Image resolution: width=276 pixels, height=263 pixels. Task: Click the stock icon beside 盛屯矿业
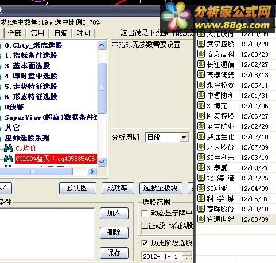[201, 126]
